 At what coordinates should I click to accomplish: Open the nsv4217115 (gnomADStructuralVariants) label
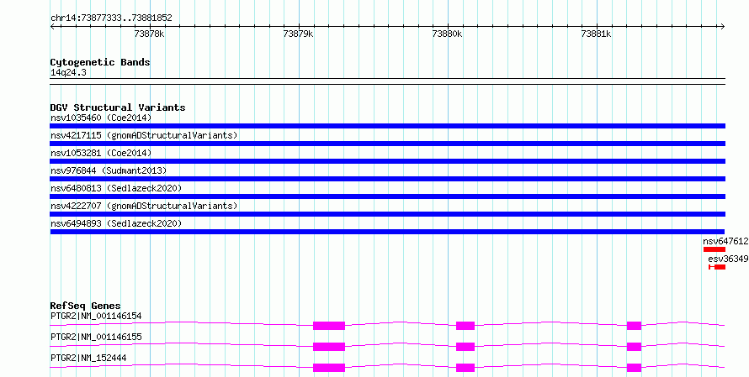(x=144, y=135)
